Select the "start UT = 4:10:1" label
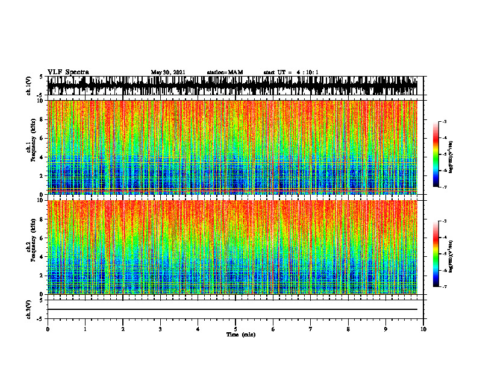The image size is (477, 369). (x=291, y=72)
